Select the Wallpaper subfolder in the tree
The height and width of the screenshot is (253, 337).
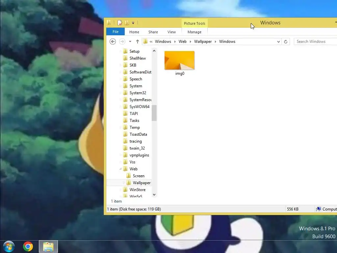coord(142,183)
